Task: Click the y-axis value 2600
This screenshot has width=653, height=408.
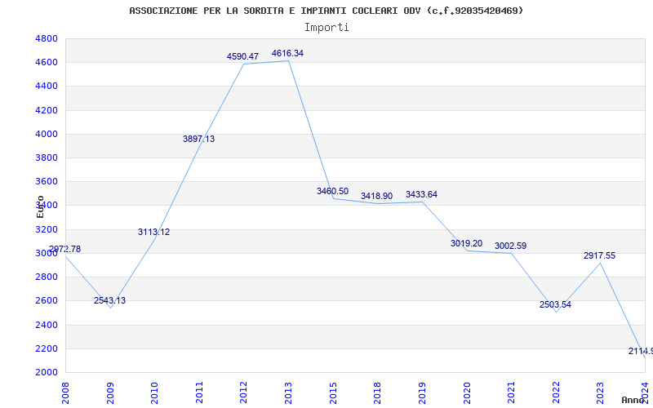Action: click(47, 300)
